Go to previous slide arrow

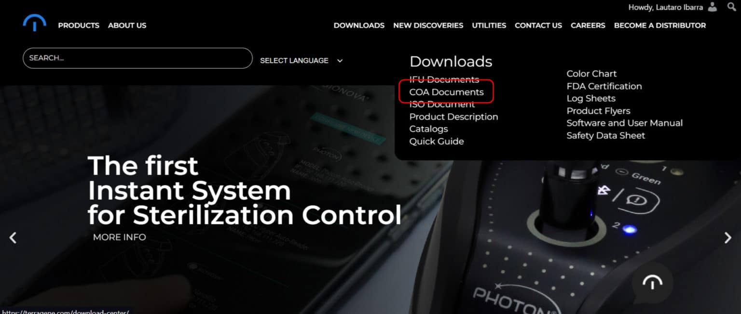pos(13,237)
